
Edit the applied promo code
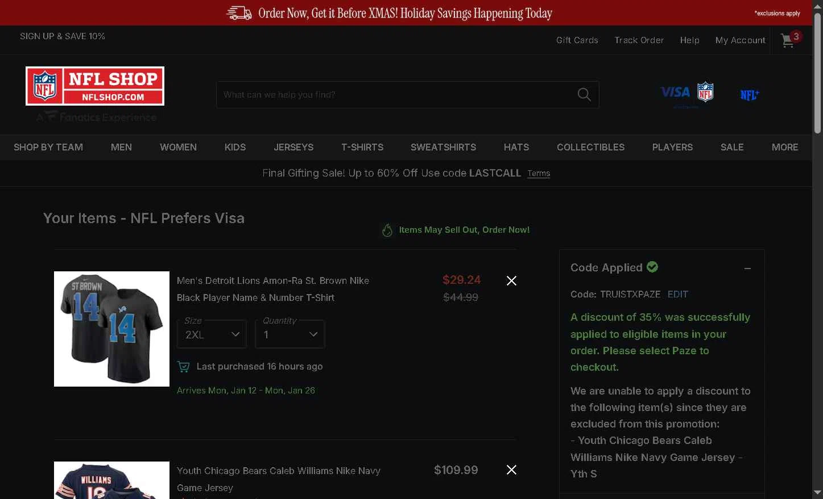click(677, 294)
